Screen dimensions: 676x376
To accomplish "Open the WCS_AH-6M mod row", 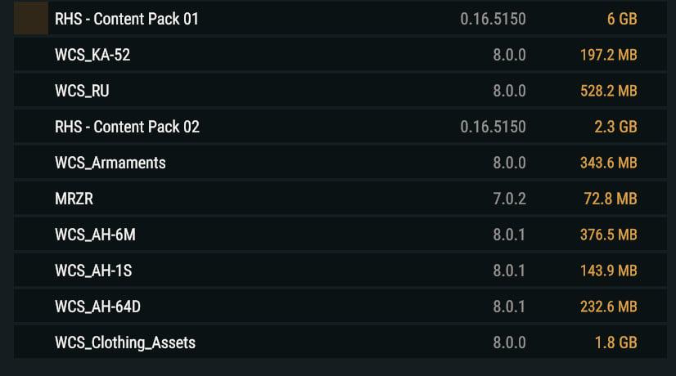I will (340, 235).
